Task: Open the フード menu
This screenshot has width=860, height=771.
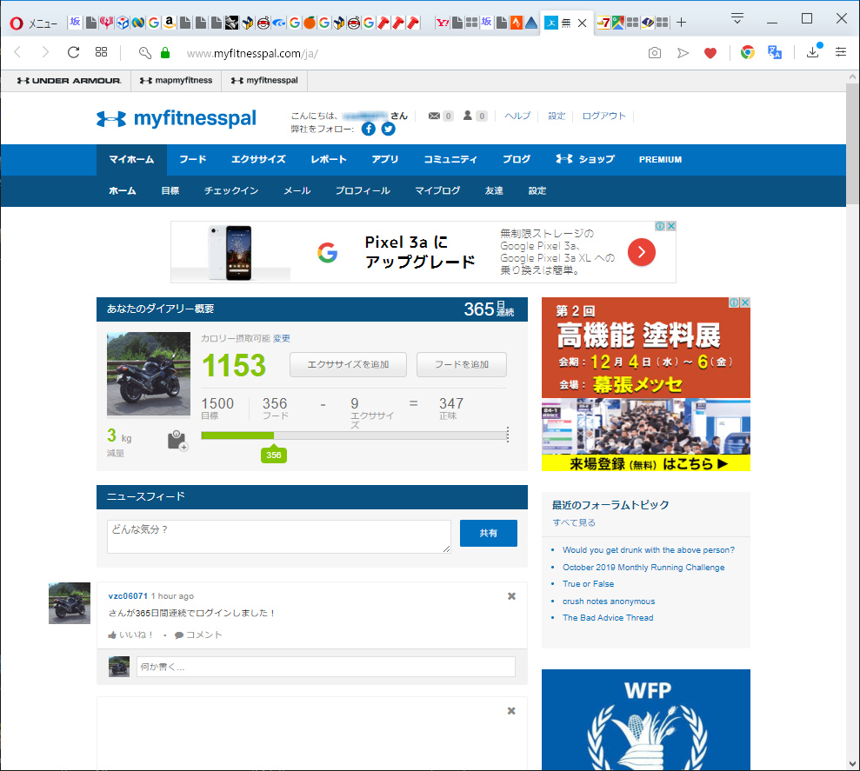Action: pyautogui.click(x=193, y=160)
